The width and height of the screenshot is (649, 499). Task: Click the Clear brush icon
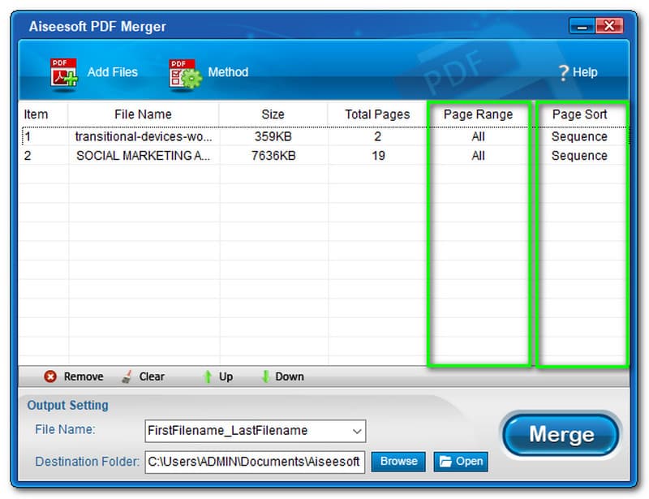pos(127,376)
